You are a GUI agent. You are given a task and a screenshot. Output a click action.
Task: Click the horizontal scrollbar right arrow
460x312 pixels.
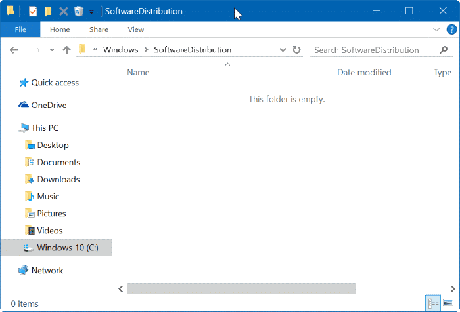click(453, 289)
